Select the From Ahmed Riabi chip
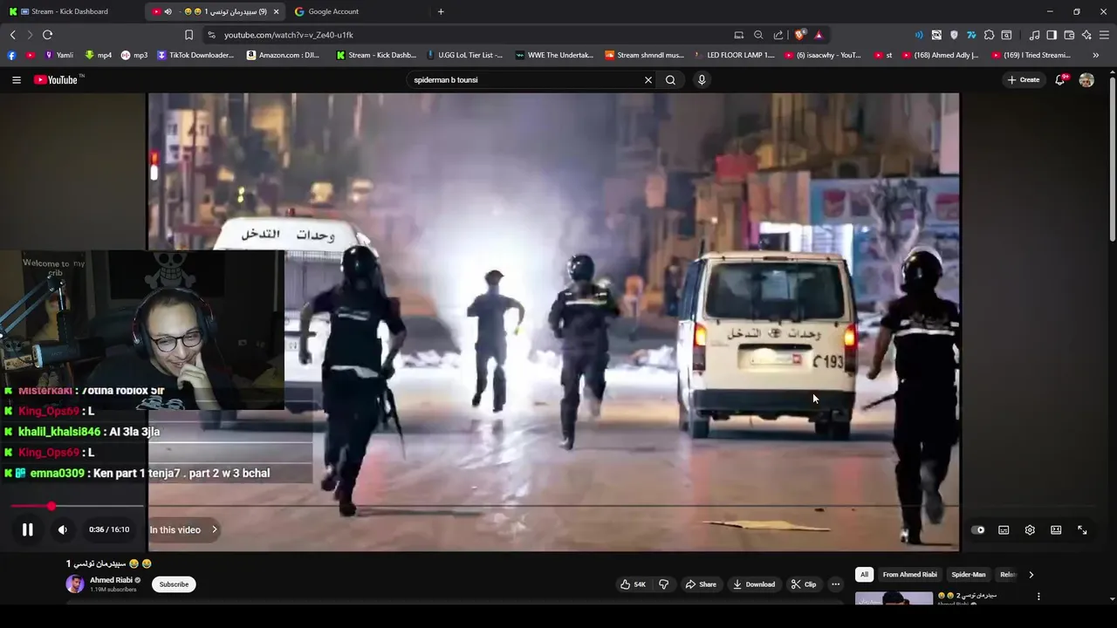1117x628 pixels. [x=909, y=575]
